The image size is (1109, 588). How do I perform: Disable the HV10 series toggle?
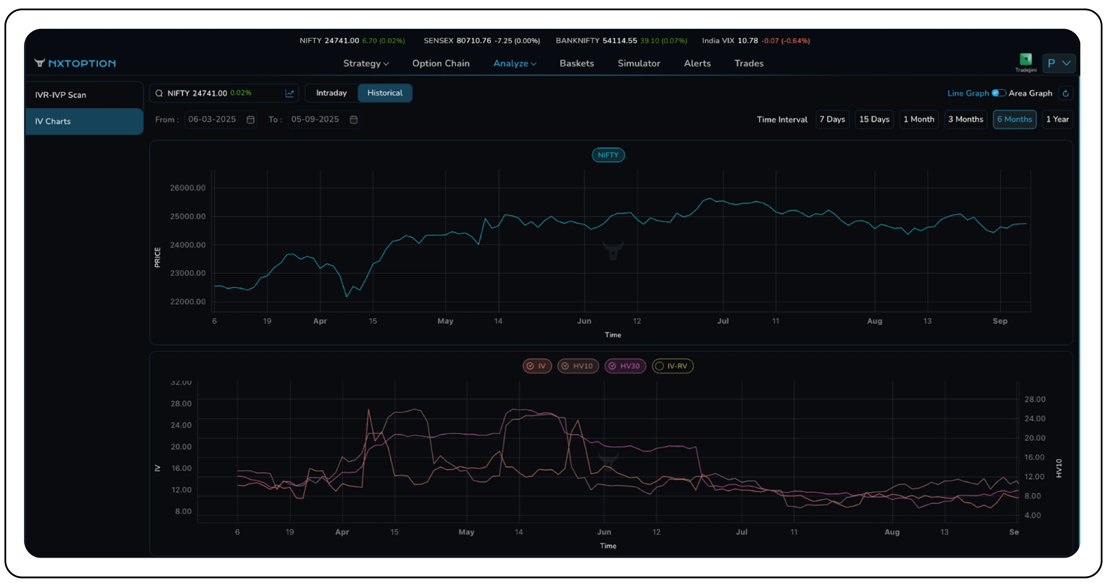(x=578, y=366)
